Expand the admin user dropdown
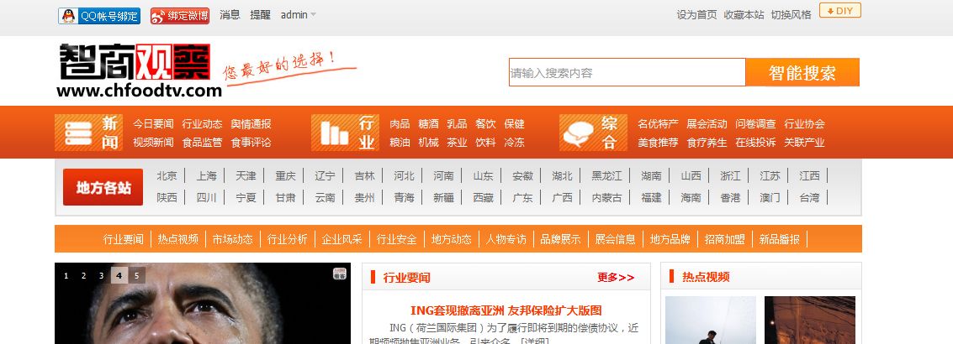This screenshot has width=953, height=344. click(298, 15)
